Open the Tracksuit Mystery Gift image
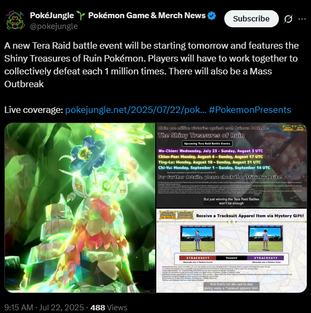This screenshot has width=311, height=313. 231,251
